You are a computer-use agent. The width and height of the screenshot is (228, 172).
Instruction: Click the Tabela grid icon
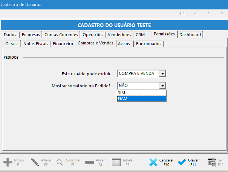click(116, 162)
